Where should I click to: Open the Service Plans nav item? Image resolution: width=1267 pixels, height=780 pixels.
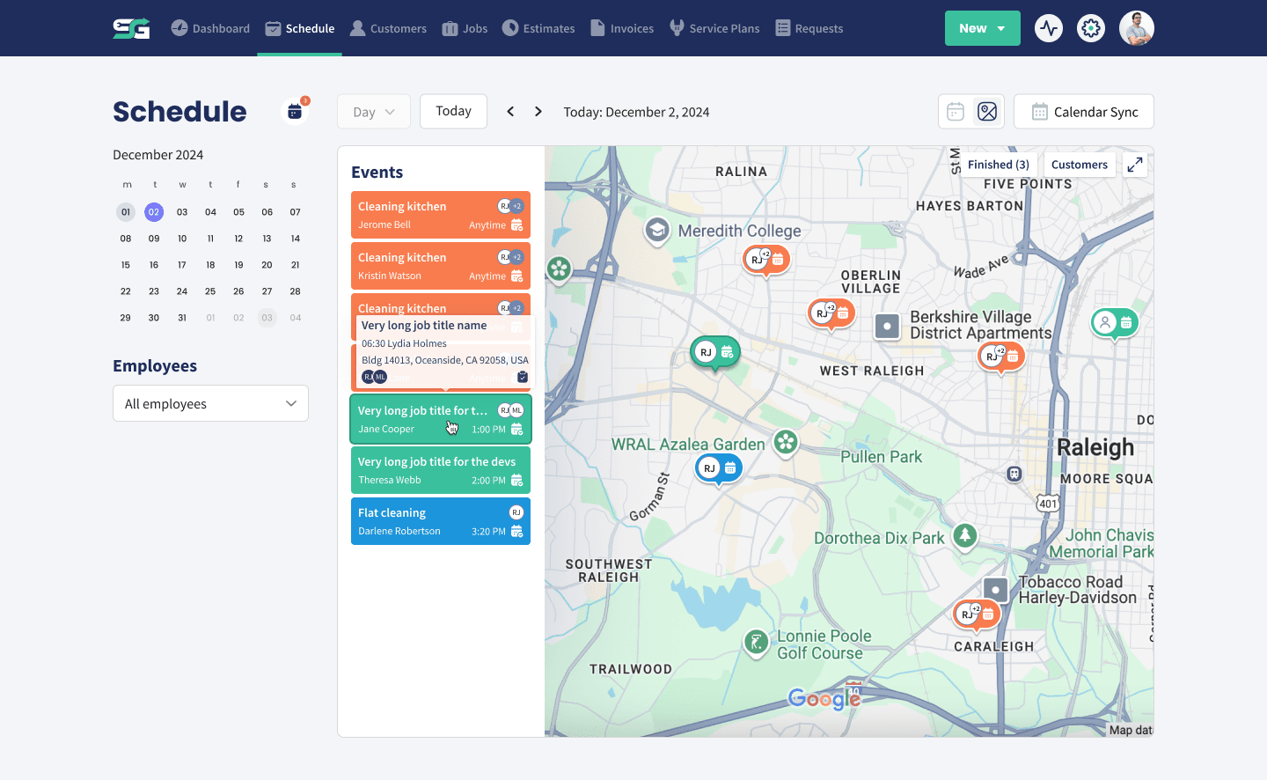(714, 28)
